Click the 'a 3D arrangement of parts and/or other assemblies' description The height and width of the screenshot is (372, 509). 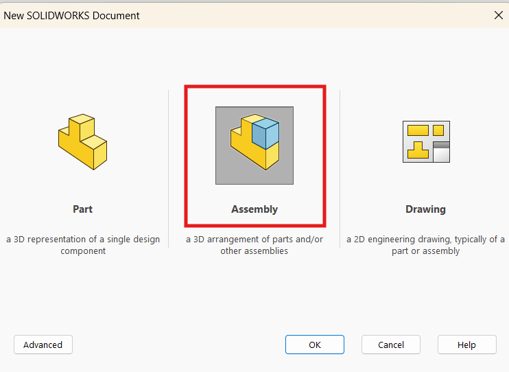click(x=254, y=245)
